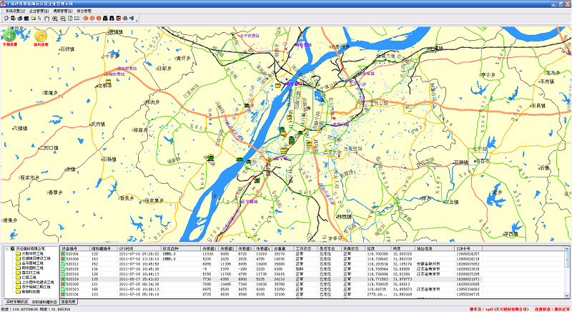
Task: Click the black printer toolbar icon
Action: [105, 18]
